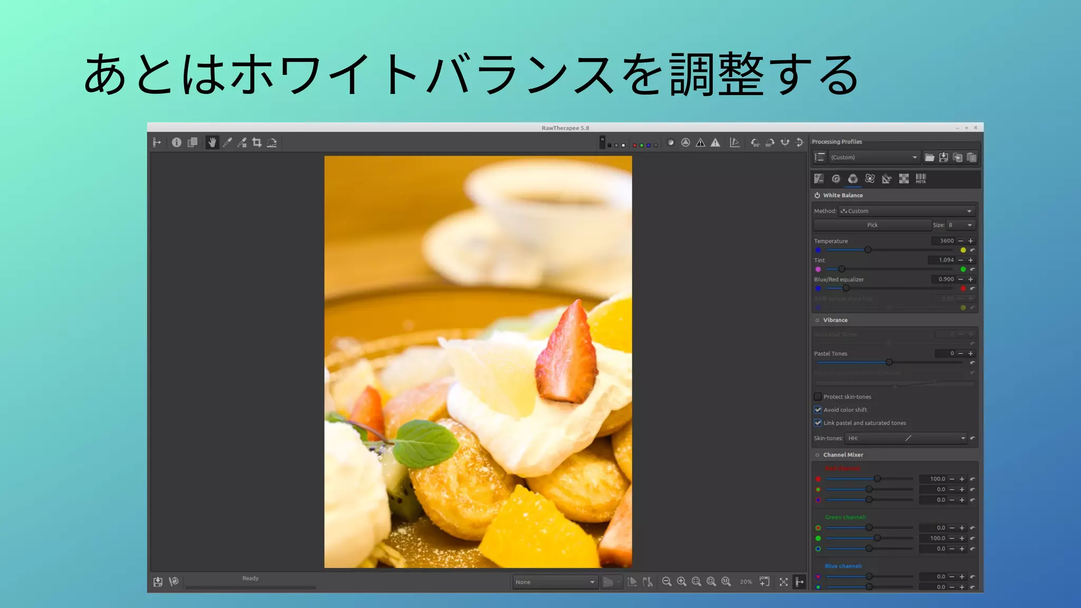Increase Temperature with plus button

coord(971,241)
